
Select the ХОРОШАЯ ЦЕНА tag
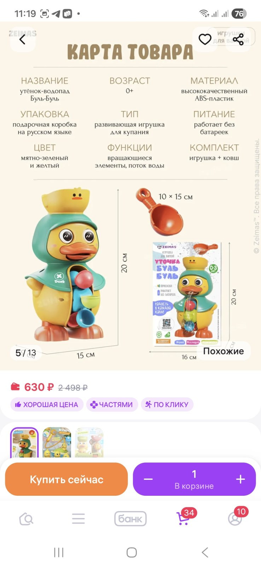(47, 404)
